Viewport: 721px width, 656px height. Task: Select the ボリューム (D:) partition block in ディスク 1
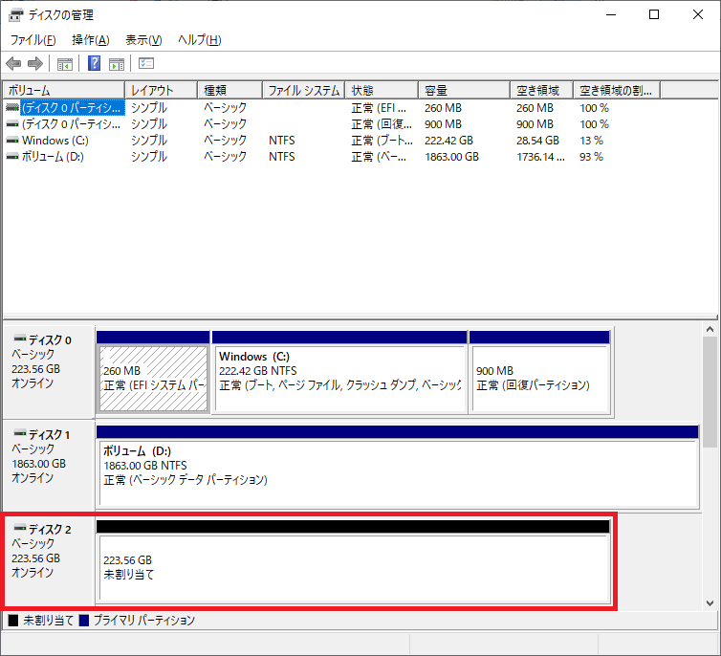click(398, 467)
